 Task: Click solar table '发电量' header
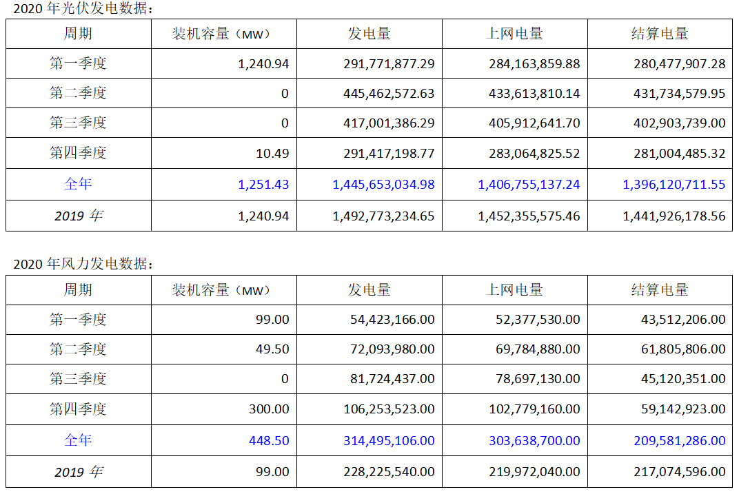point(369,34)
